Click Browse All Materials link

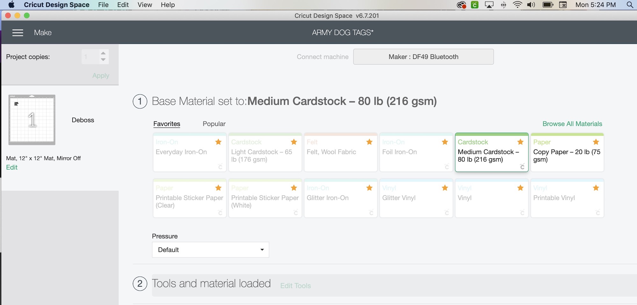coord(572,124)
